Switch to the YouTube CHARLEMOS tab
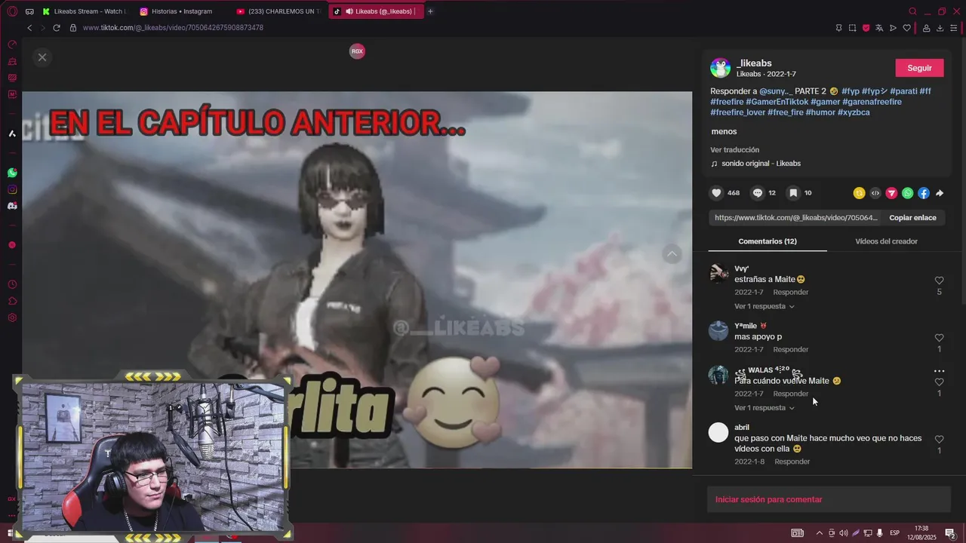This screenshot has height=543, width=966. click(278, 11)
